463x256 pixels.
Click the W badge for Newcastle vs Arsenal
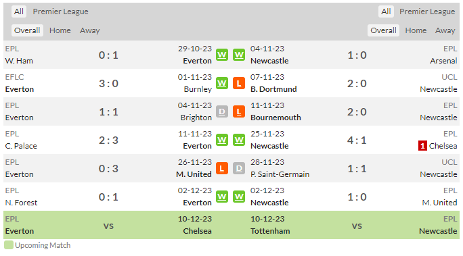(239, 55)
